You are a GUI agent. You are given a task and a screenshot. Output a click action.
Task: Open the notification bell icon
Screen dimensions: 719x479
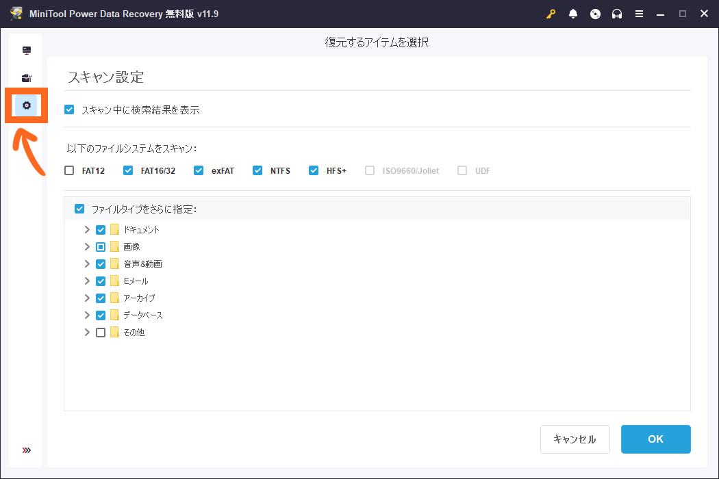pos(573,14)
